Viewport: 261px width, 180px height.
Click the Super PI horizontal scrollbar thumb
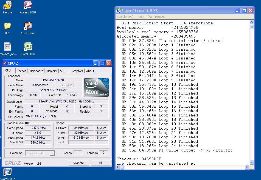pyautogui.click(x=122, y=167)
